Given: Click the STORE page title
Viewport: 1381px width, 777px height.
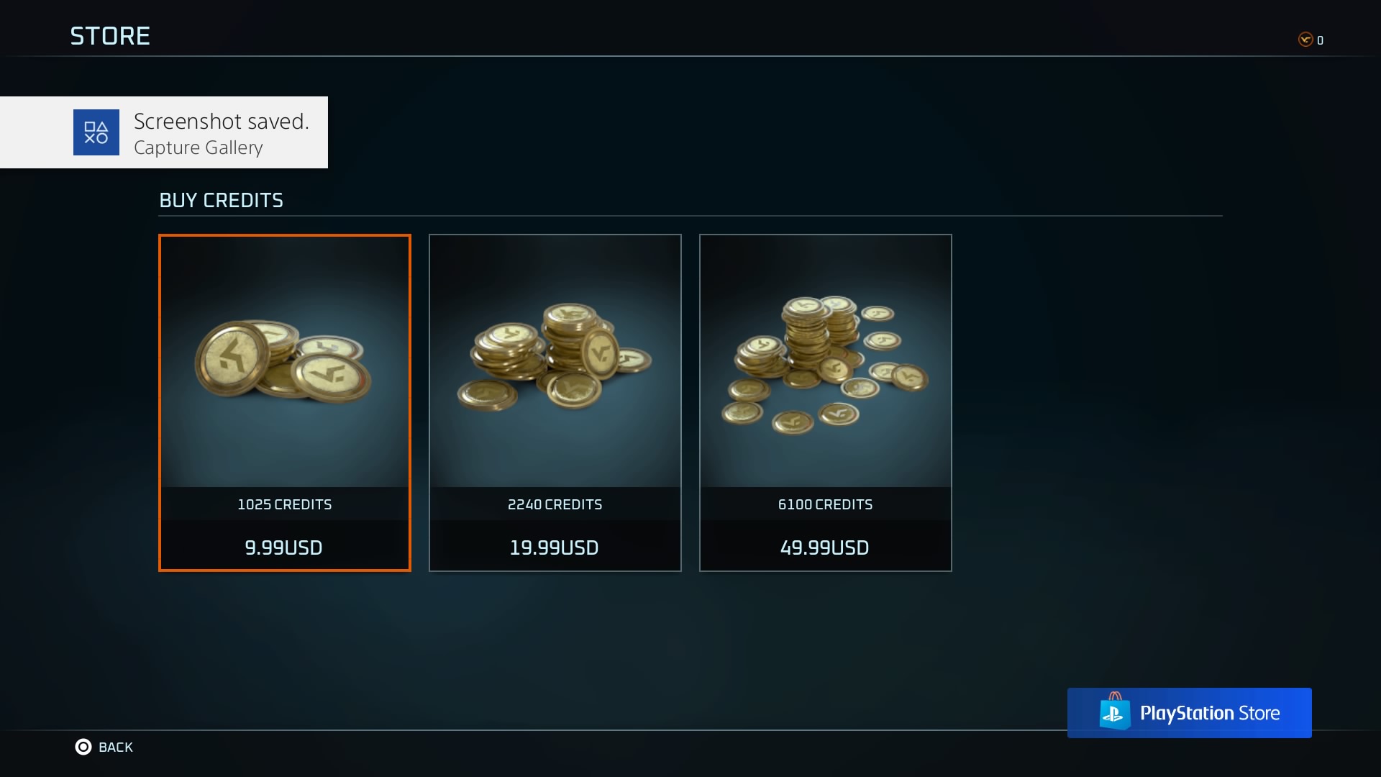Looking at the screenshot, I should tap(110, 36).
